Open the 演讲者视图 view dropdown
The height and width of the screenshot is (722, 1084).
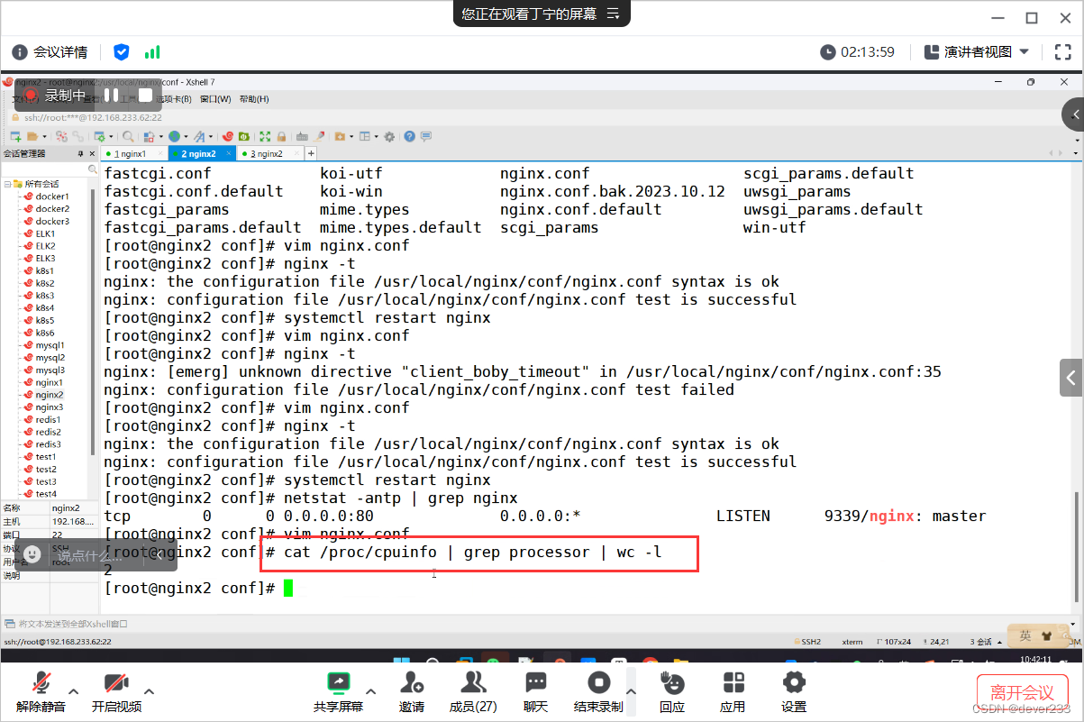point(977,52)
